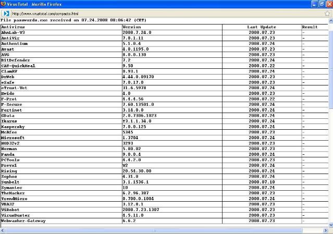This screenshot has width=333, height=234.
Task: Click the blue arrow site icon beside URL
Action: 6,14
